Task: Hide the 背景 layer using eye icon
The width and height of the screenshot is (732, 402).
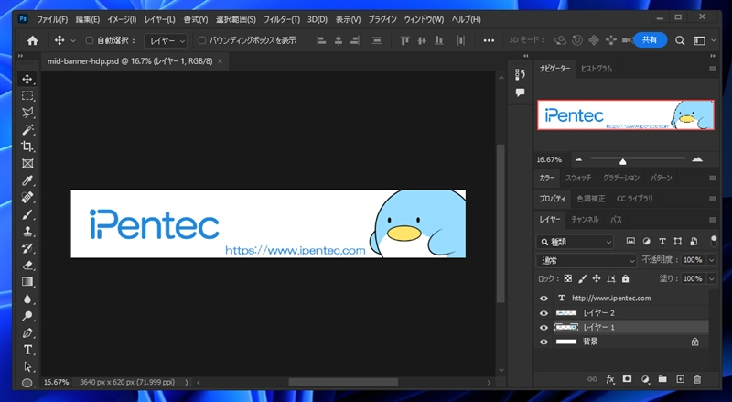Action: click(544, 342)
